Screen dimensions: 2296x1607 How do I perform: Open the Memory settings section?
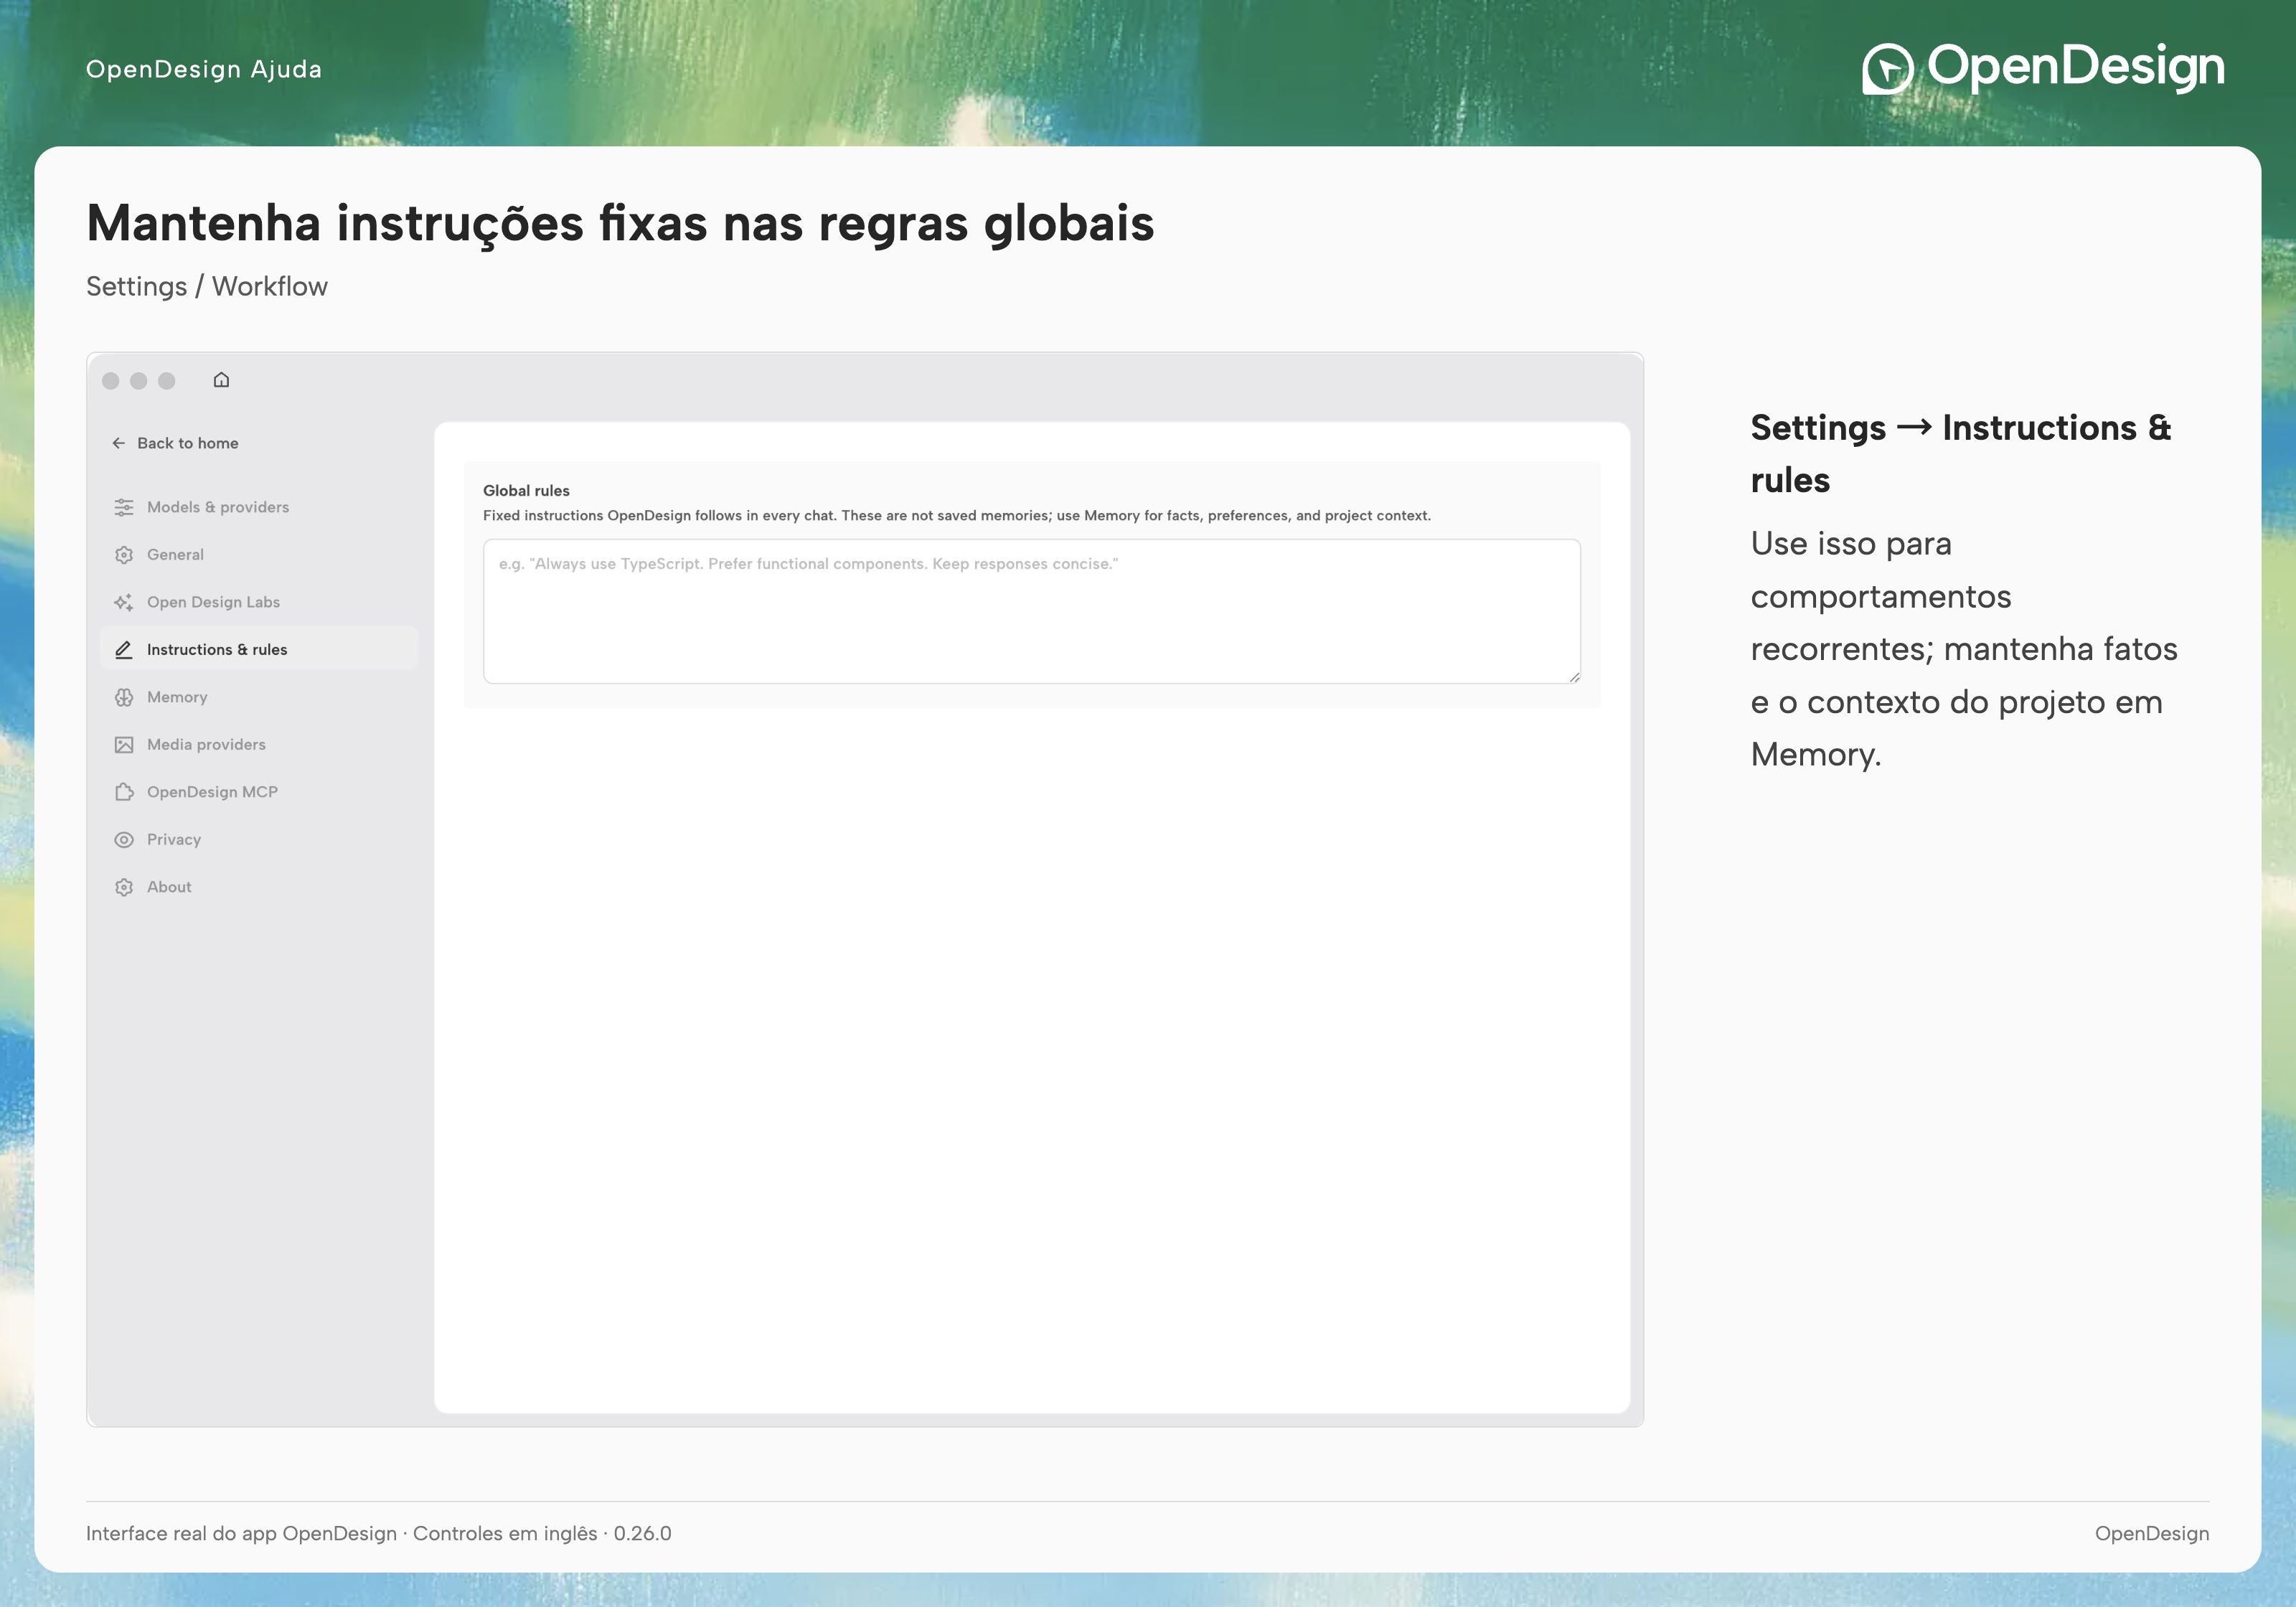click(259, 697)
